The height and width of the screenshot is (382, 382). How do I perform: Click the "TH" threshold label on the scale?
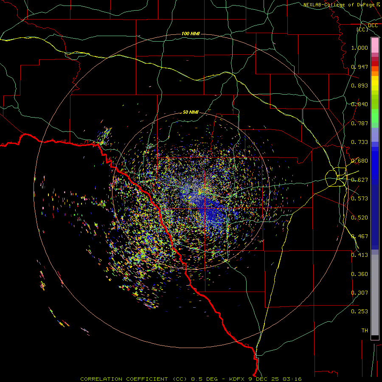click(x=365, y=330)
